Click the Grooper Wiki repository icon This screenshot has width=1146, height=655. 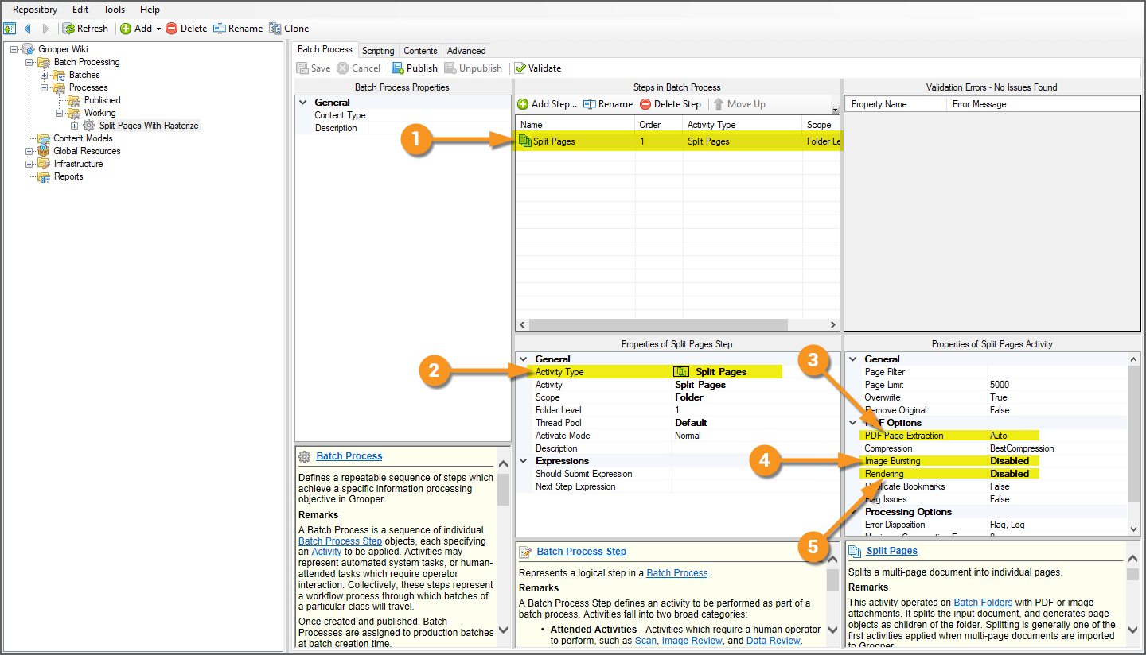click(29, 49)
